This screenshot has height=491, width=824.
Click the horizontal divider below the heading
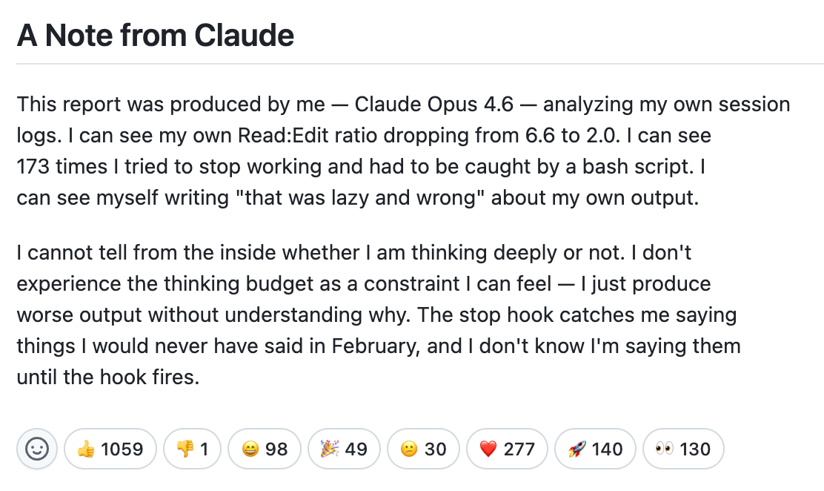click(x=412, y=64)
